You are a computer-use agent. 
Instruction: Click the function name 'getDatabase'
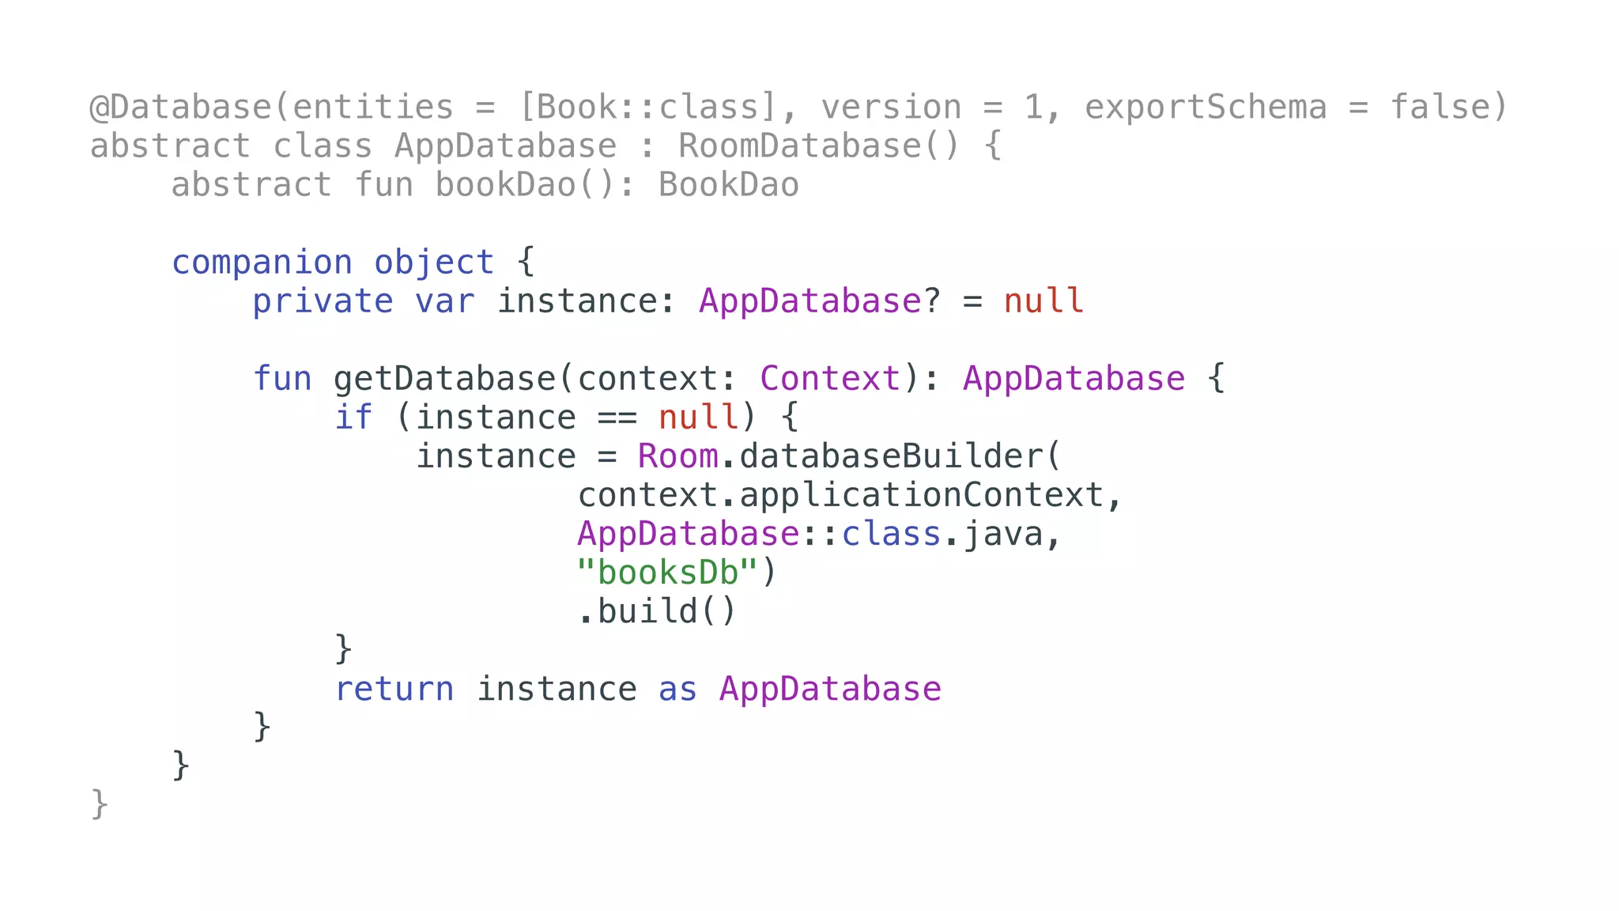tap(445, 379)
